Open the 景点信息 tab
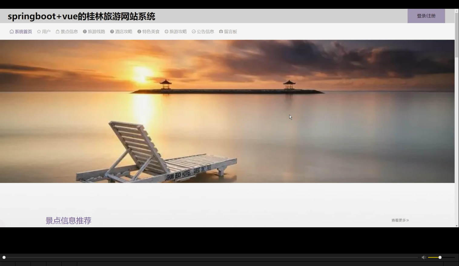 (69, 31)
